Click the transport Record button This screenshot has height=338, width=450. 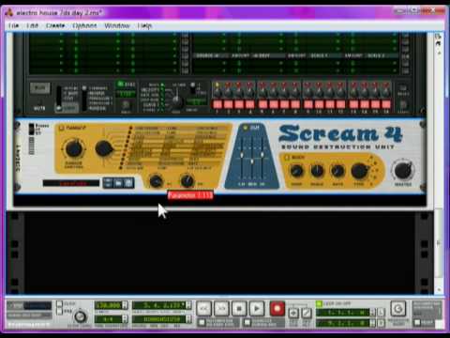point(277,309)
